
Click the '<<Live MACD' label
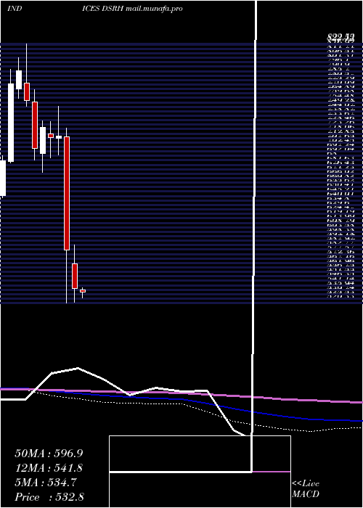(306, 489)
